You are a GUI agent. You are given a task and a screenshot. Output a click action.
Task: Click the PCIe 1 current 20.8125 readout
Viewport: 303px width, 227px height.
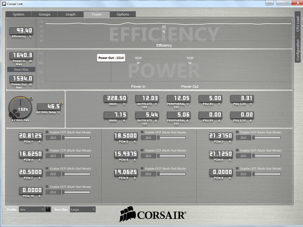[x=31, y=136]
